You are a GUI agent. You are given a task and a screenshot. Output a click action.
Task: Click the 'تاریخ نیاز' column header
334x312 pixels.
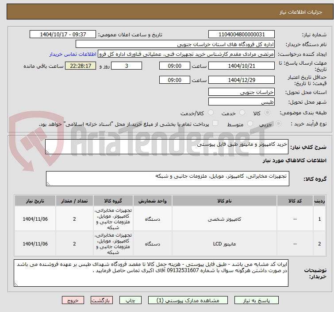pos(35,201)
